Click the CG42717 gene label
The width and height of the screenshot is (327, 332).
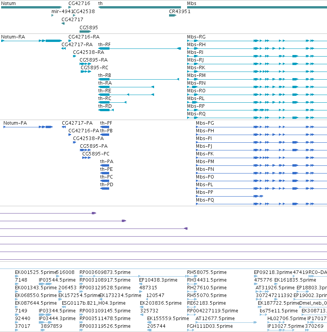(x=72, y=20)
